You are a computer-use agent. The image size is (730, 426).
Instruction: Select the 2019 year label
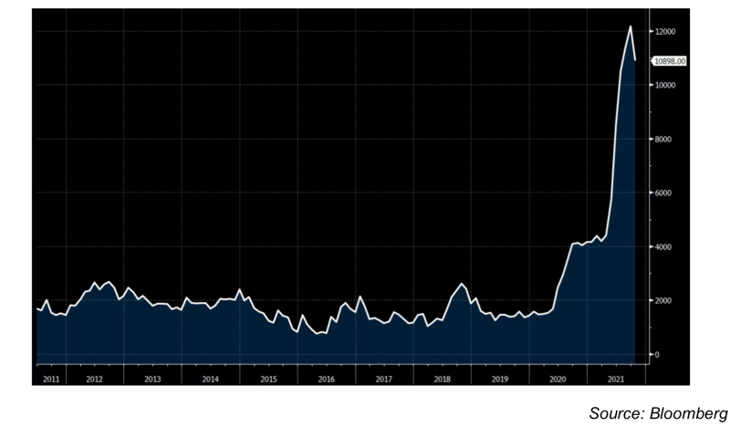(499, 378)
